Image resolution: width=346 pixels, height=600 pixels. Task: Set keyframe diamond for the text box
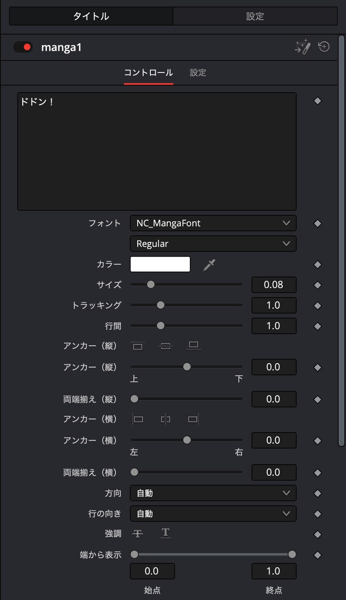[x=317, y=101]
